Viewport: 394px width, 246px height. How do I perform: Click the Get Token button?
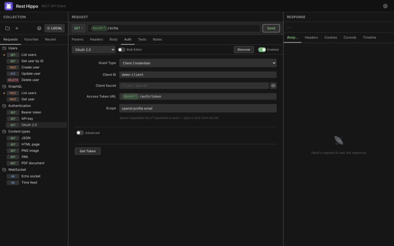pyautogui.click(x=88, y=151)
